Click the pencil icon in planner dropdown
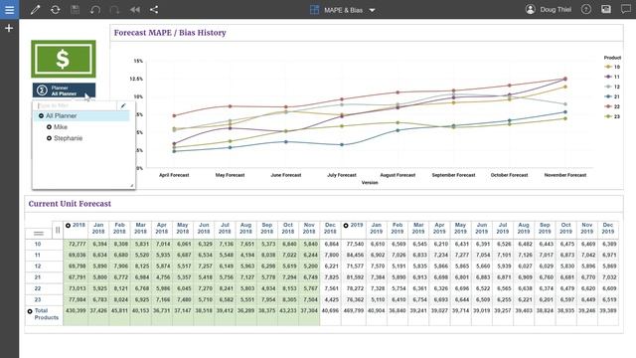 123,106
